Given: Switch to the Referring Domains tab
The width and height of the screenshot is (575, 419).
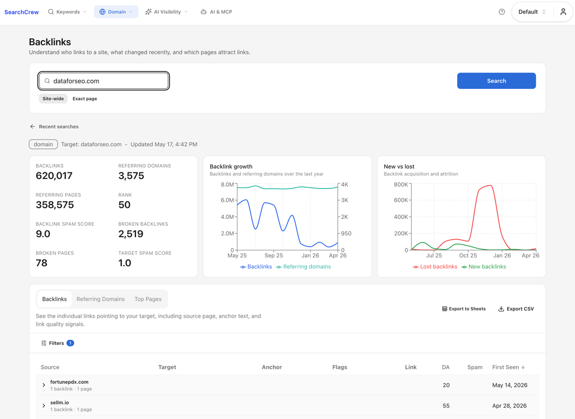Looking at the screenshot, I should (100, 299).
